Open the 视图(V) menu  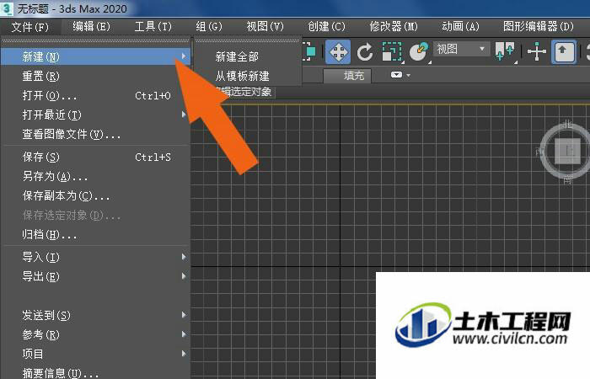coord(265,27)
